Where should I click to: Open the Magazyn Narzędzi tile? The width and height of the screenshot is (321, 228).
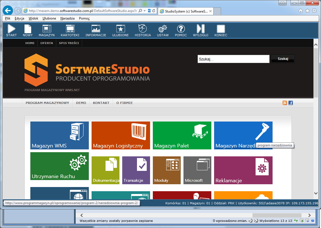(243, 135)
